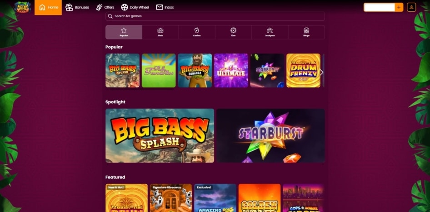The height and width of the screenshot is (212, 430).
Task: Click the balance field
Action: tap(379, 7)
